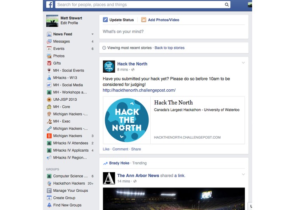Open The Ann Arbor News post options chevron
295x210 pixels.
coord(243,174)
